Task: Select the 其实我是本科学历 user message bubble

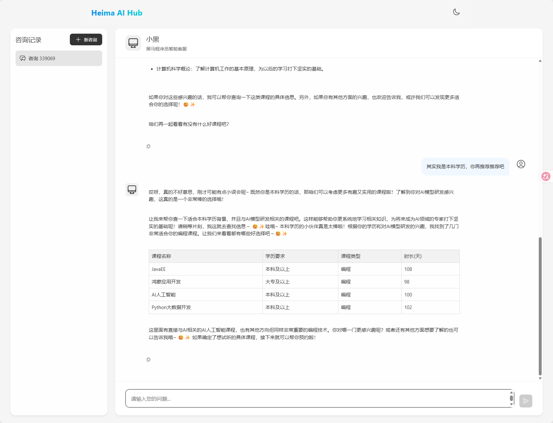Action: [465, 166]
